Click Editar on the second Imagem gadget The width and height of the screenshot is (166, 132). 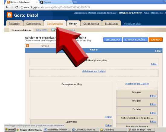coord(153,104)
